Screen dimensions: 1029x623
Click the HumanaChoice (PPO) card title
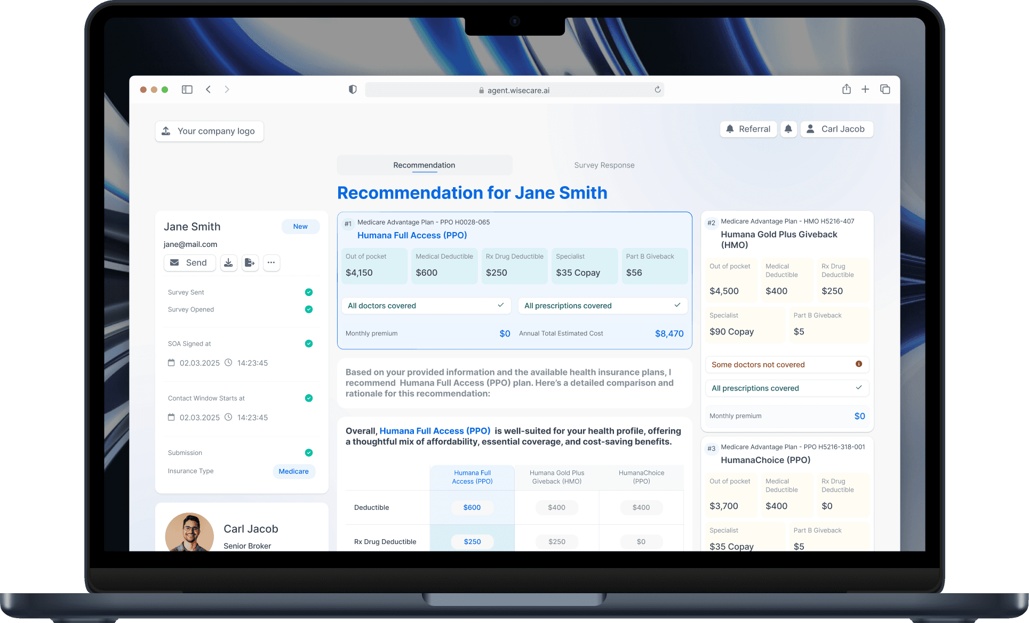[x=765, y=460]
